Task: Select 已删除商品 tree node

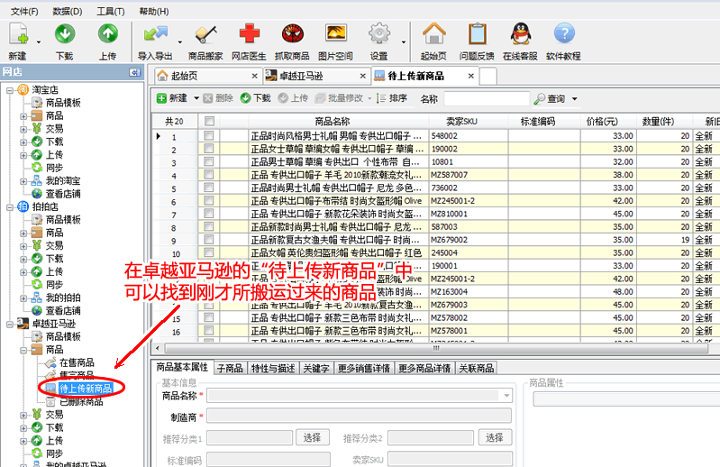Action: pos(81,402)
